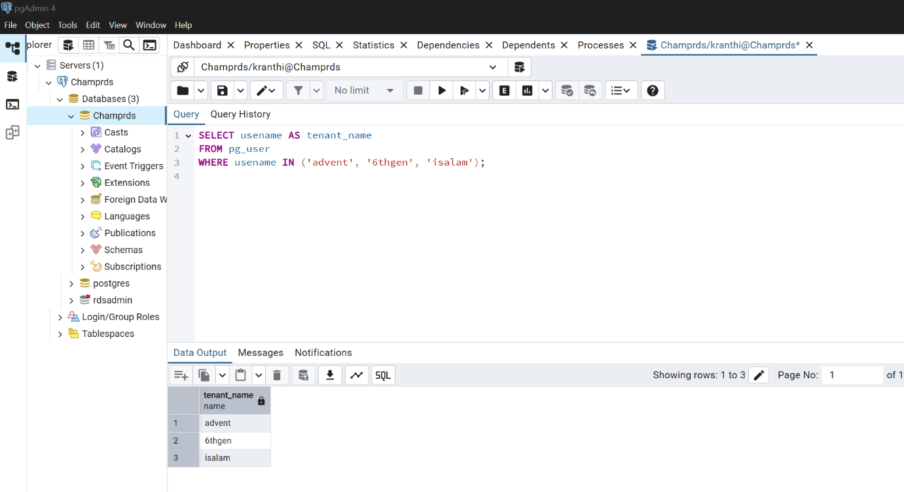Click the Copy icon in Data Output toolbar
The image size is (904, 492).
(x=204, y=375)
